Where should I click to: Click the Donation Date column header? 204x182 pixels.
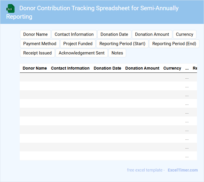click(x=108, y=68)
